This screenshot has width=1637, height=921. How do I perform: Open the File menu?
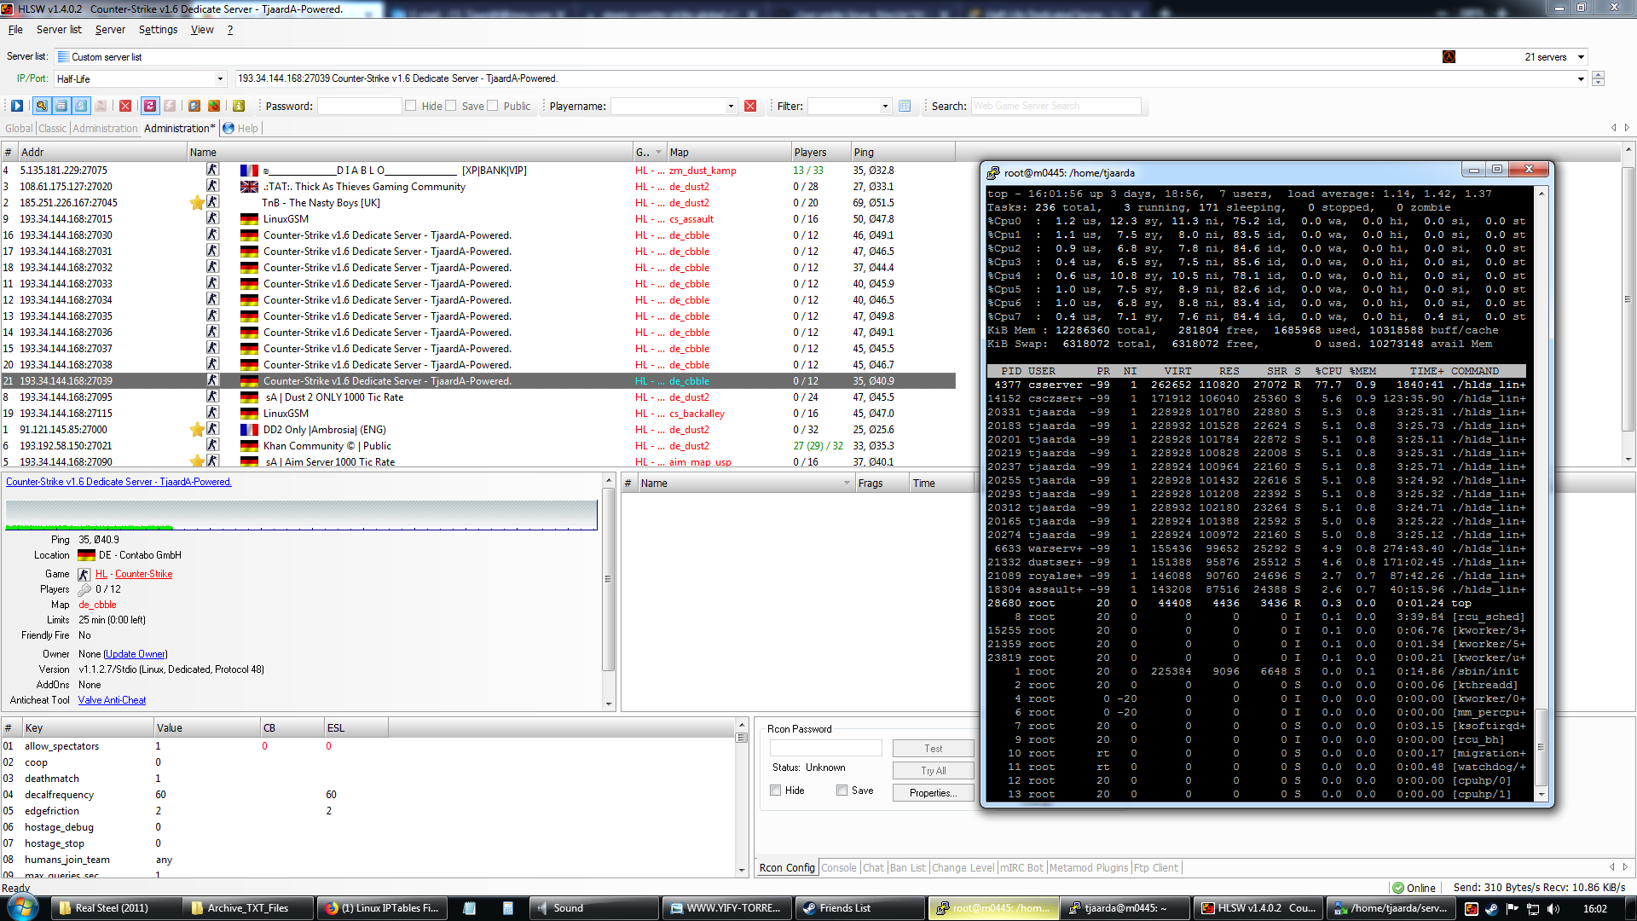click(x=15, y=30)
